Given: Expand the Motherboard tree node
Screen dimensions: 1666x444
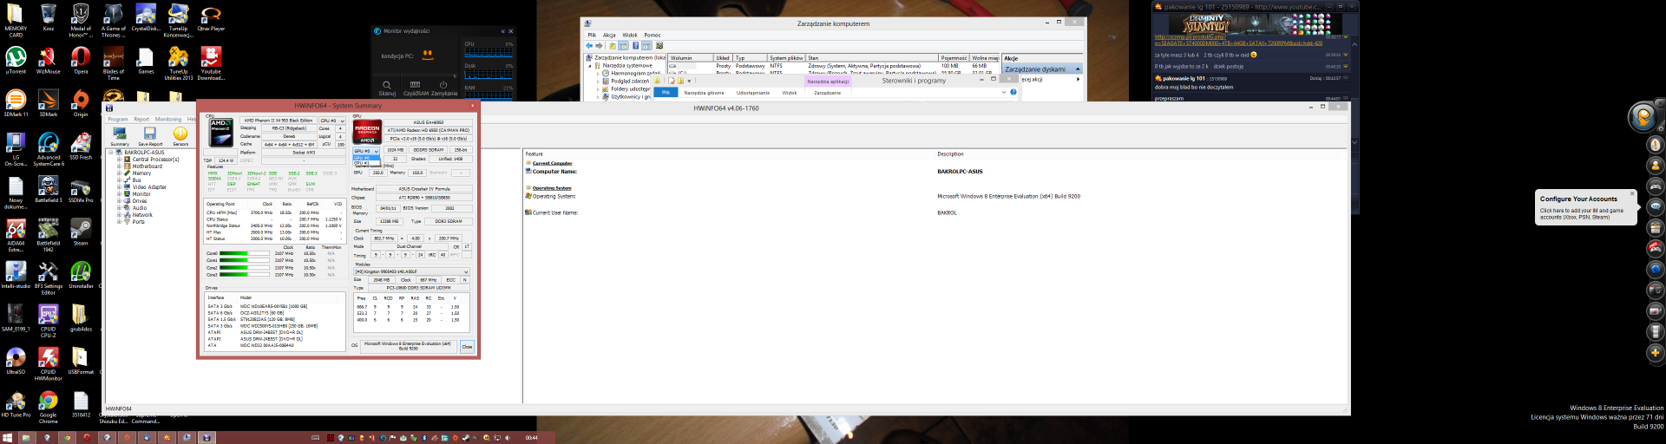Looking at the screenshot, I should click(119, 166).
